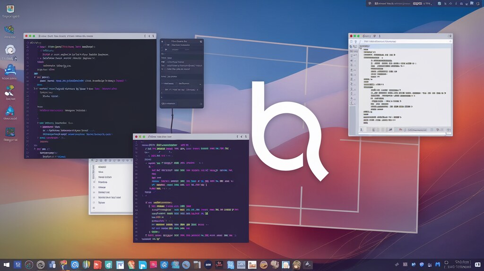Viewport: 484px width, 271px height.
Task: Click the icon at white code window's title bar end
Action: tap(450, 36)
